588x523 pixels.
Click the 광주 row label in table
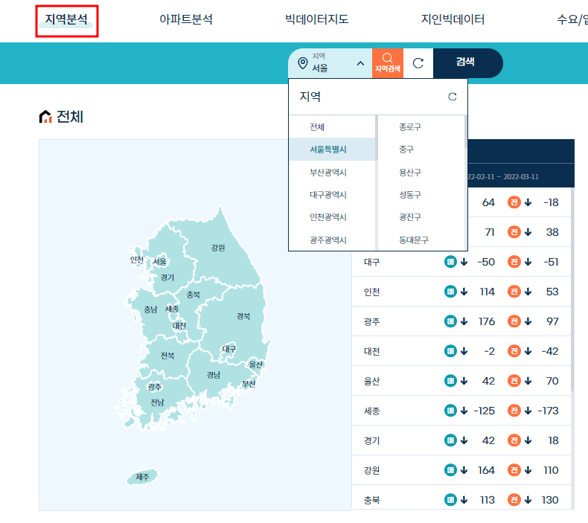pos(372,321)
